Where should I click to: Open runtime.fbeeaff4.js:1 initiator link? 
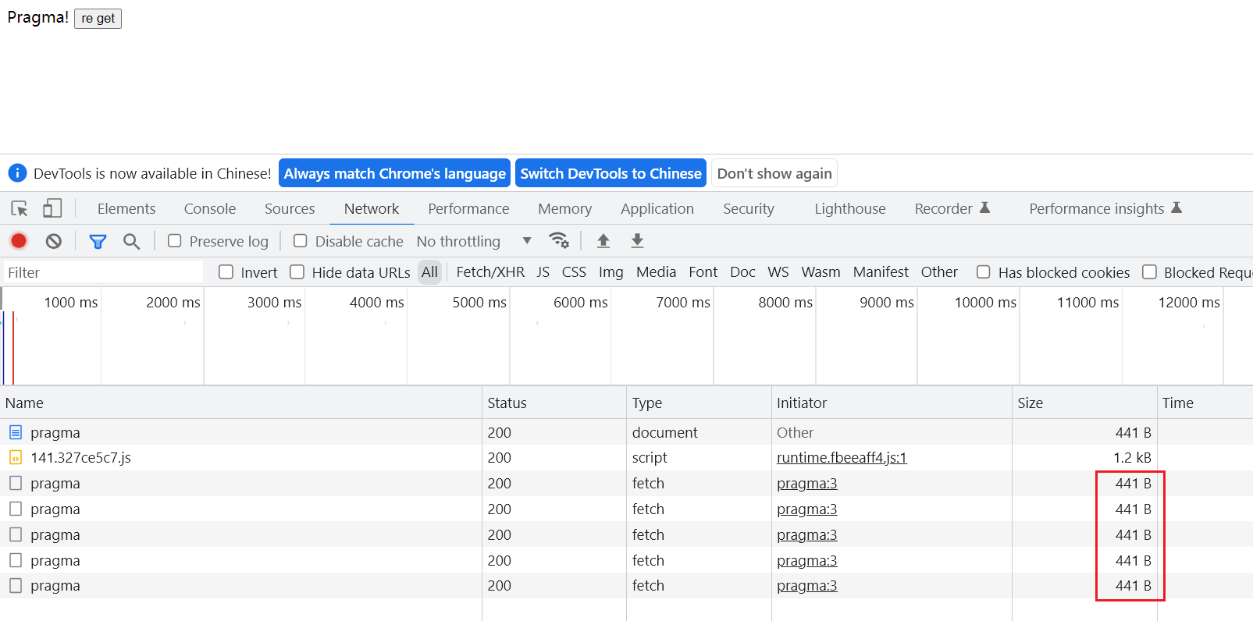[x=842, y=458]
